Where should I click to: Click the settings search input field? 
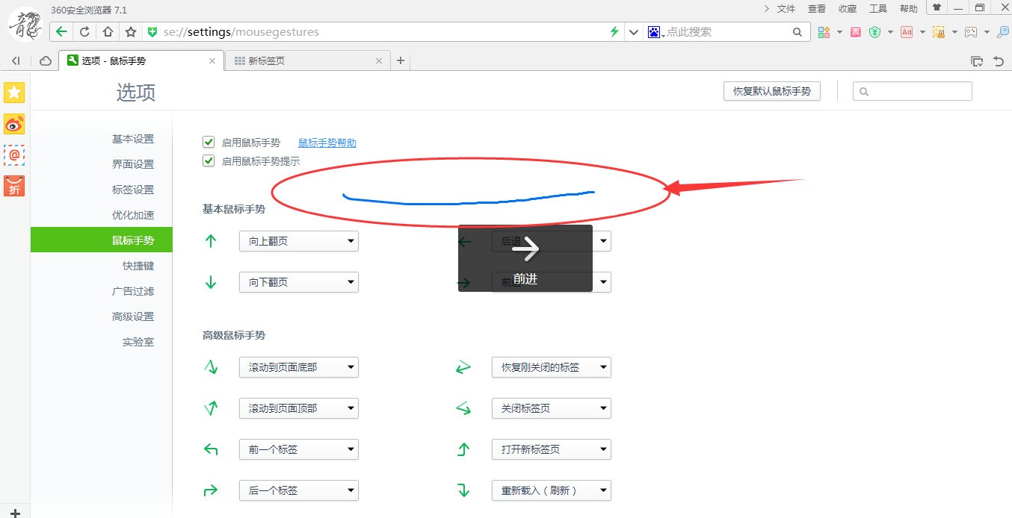pos(919,91)
